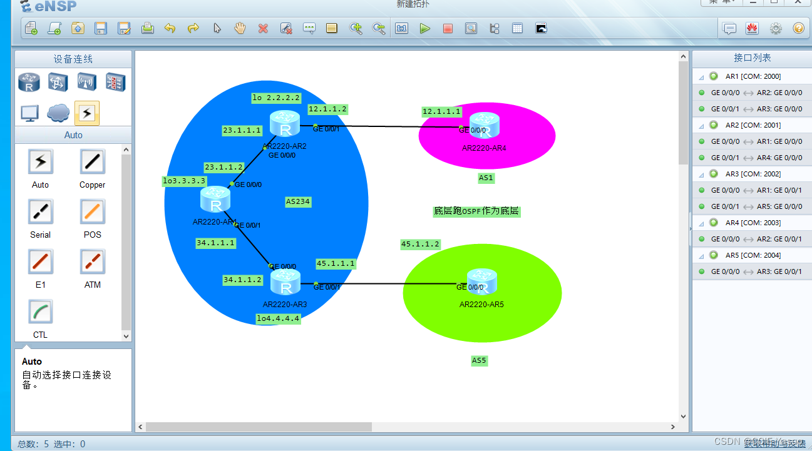Select the WLAN device category

[87, 82]
